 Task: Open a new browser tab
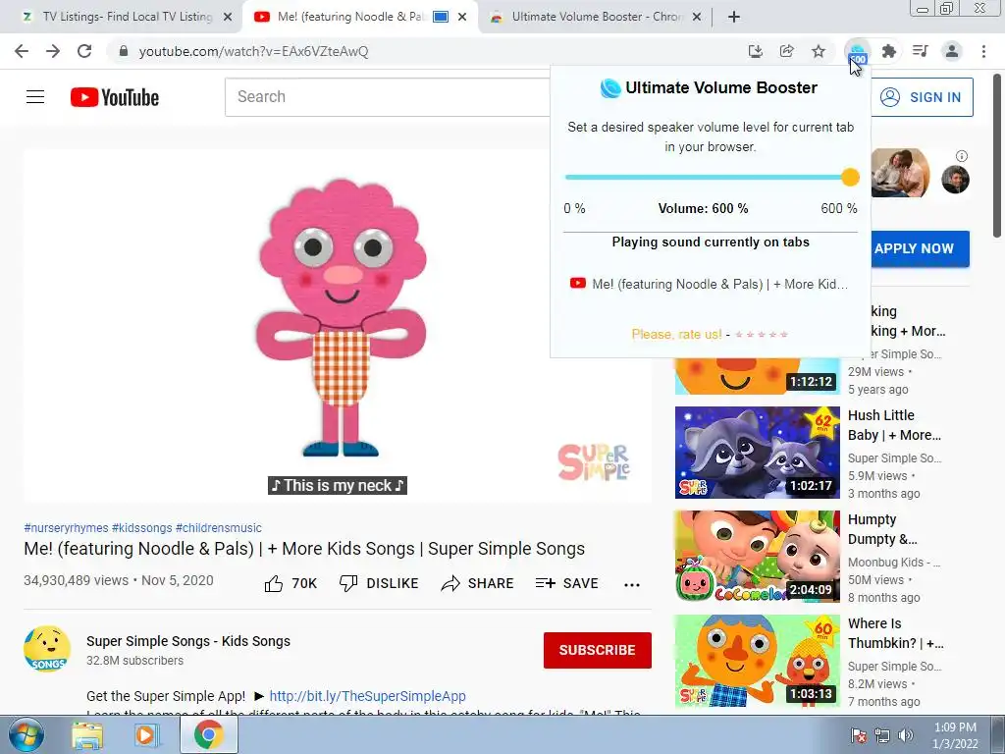click(734, 18)
